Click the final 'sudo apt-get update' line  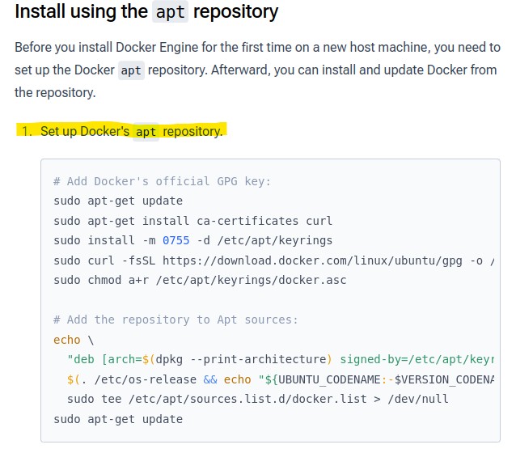pos(118,419)
